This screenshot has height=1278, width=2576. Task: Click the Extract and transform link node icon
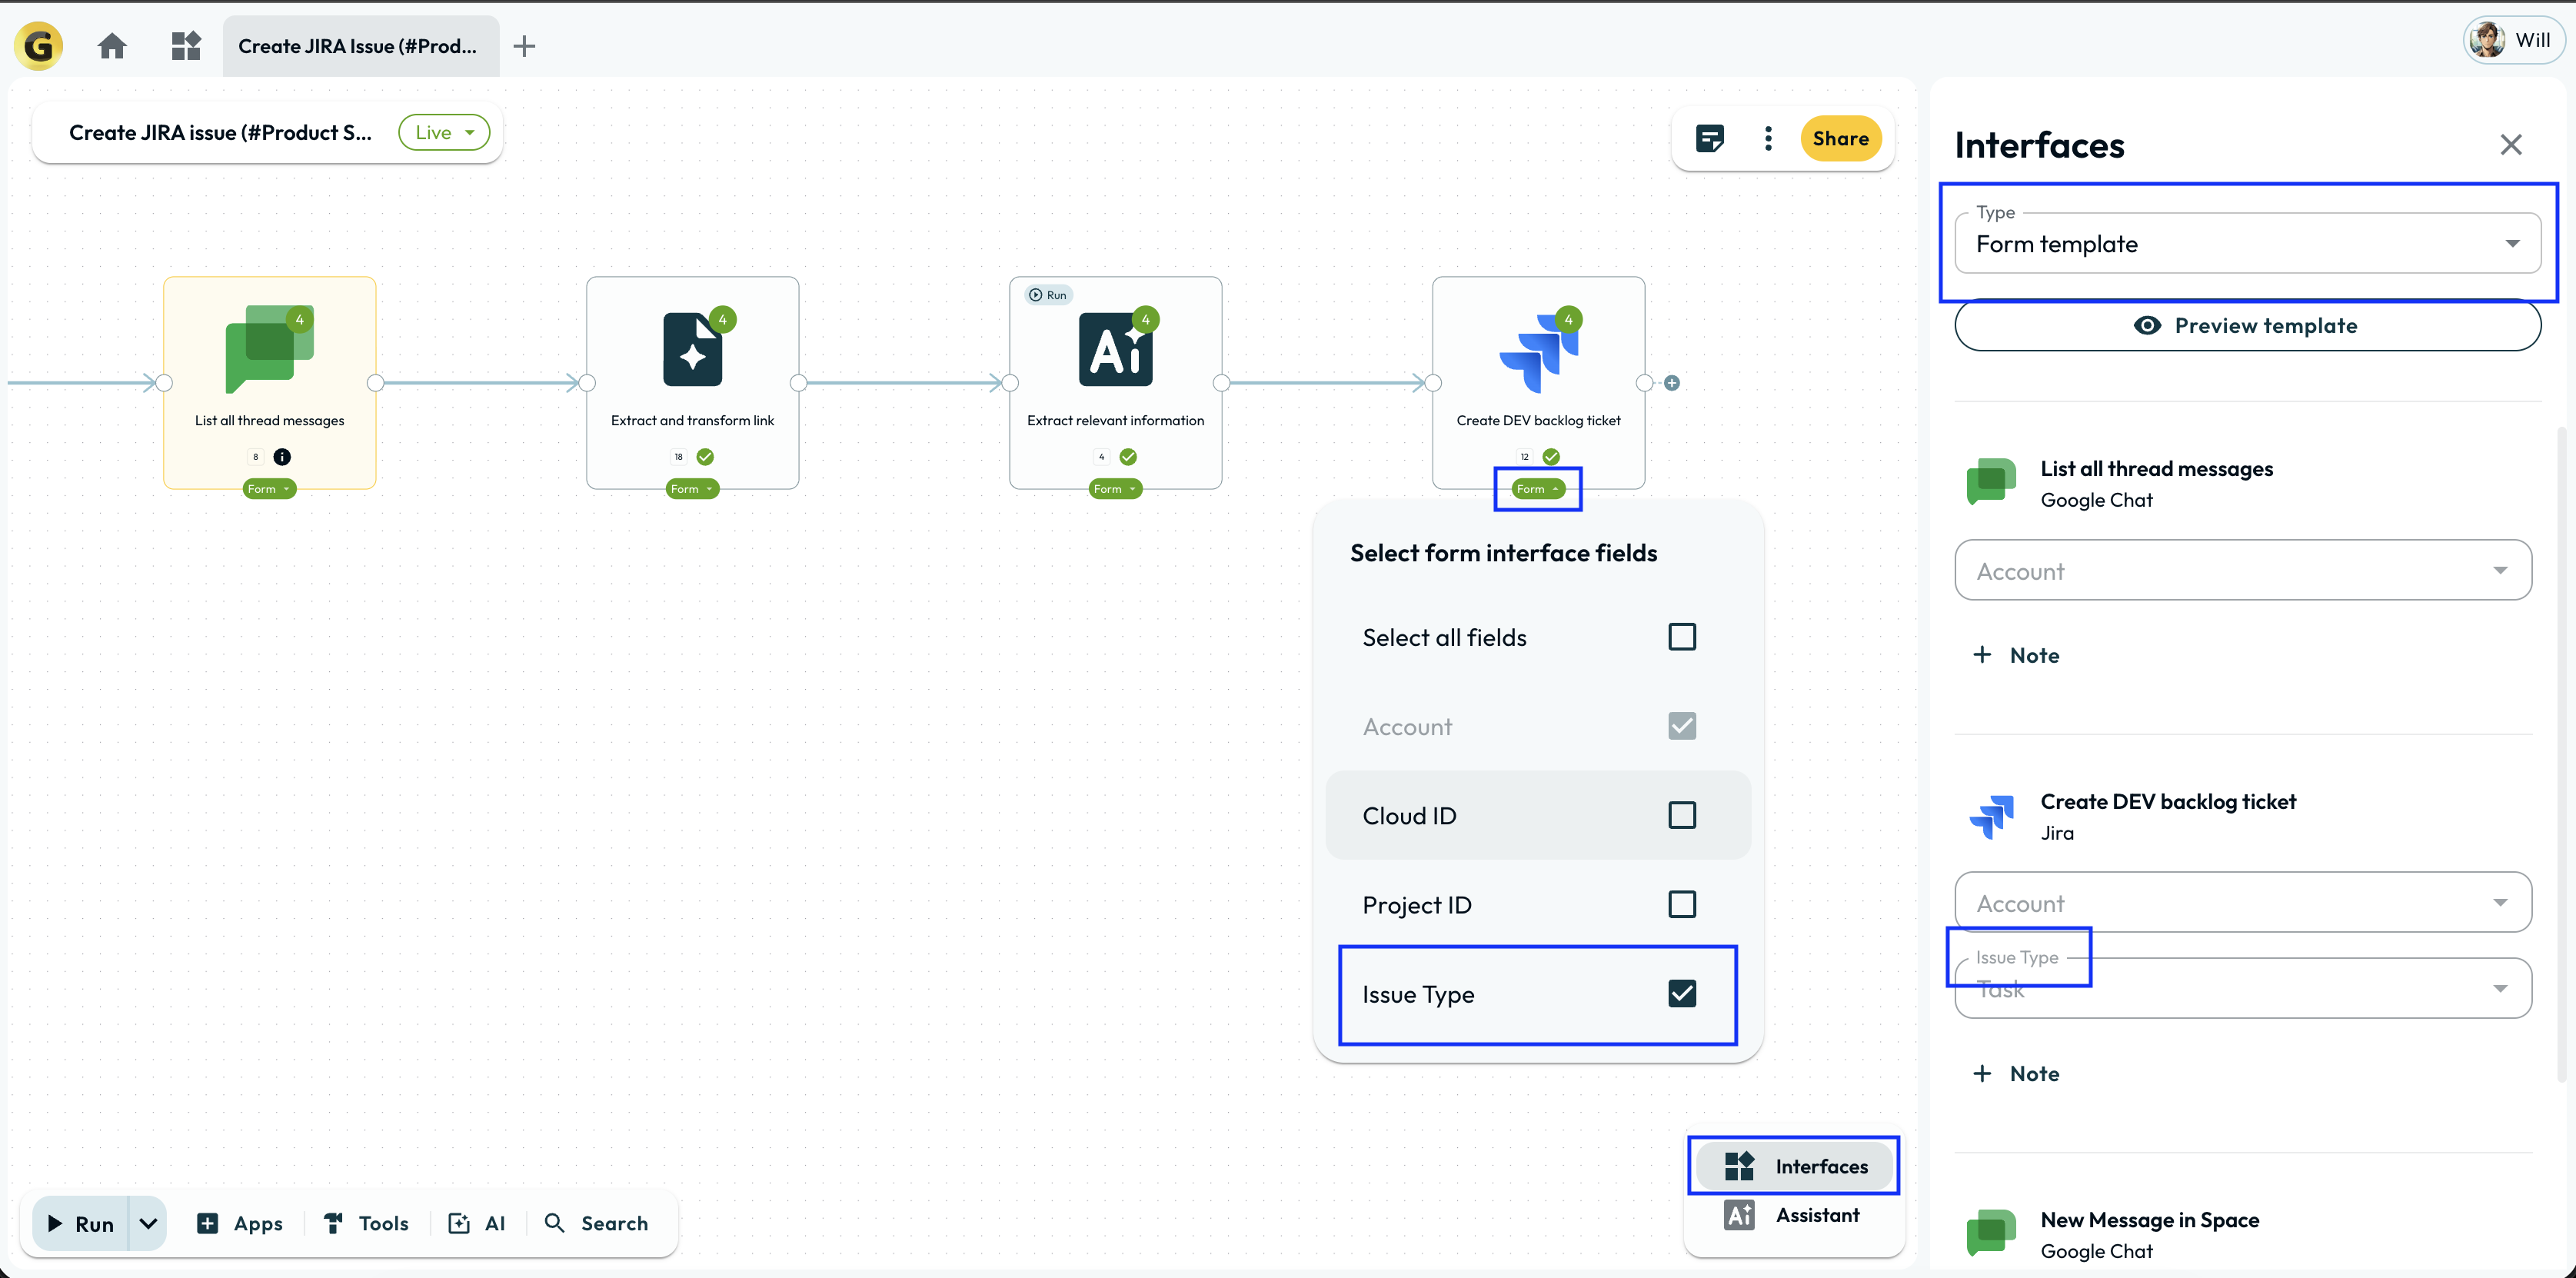tap(692, 350)
